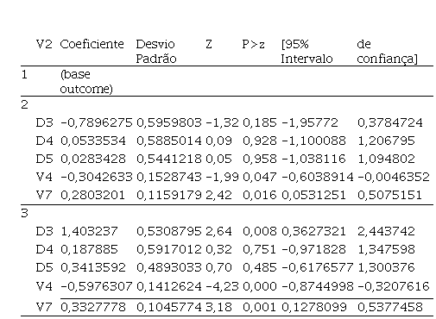Click standard deviation 0,5917012
436x319 pixels.
click(169, 249)
